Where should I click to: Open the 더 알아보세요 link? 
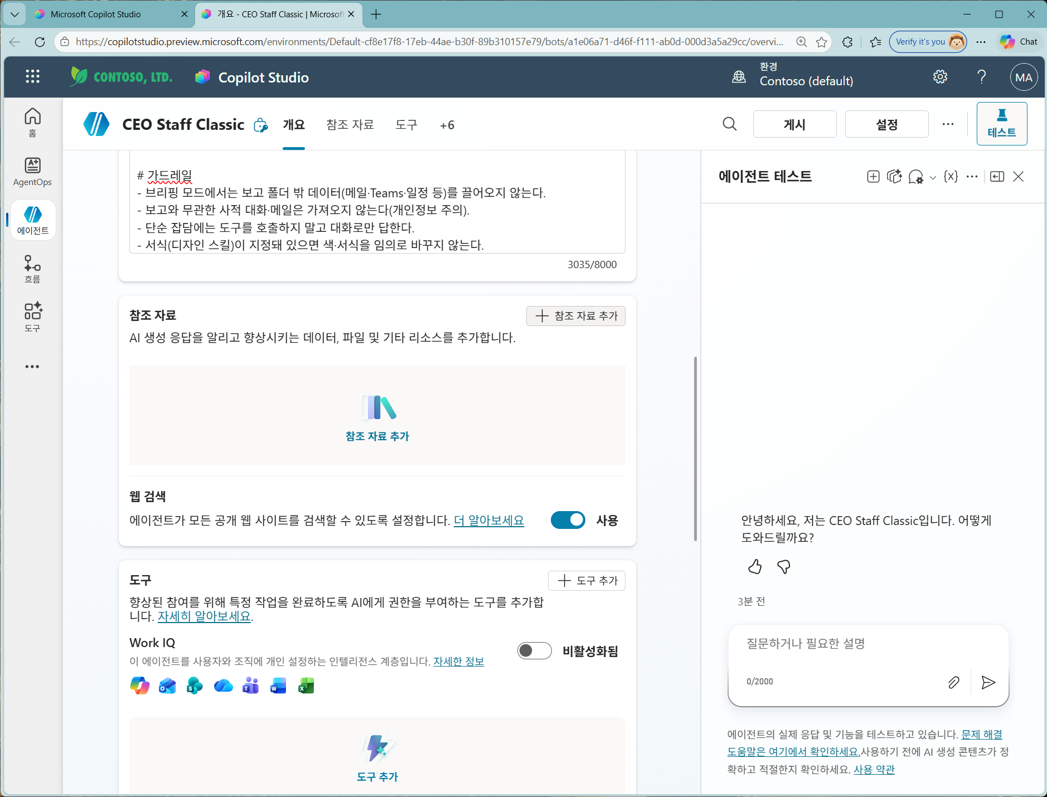pos(489,520)
